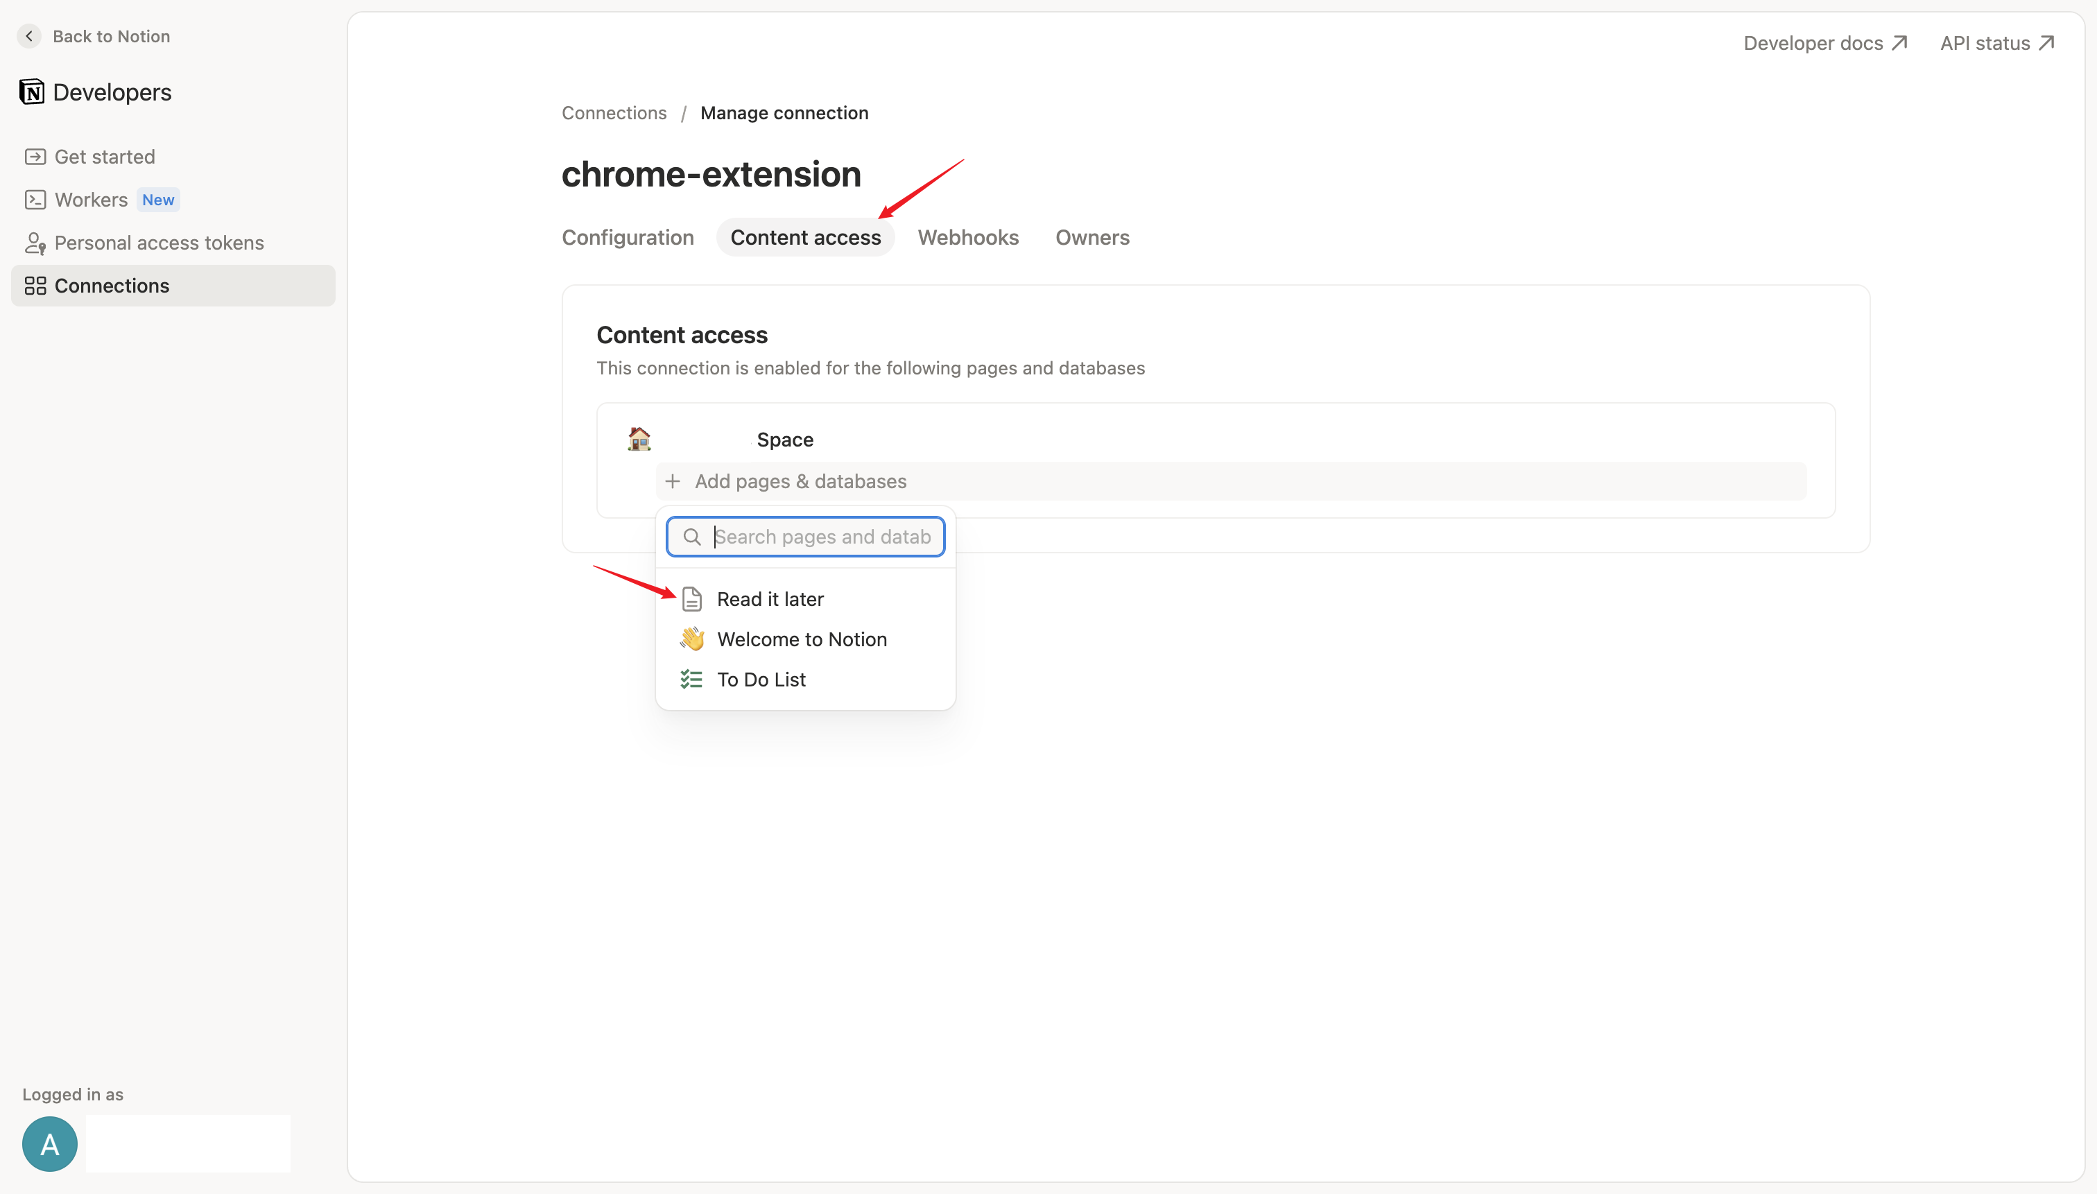Viewport: 2097px width, 1194px height.
Task: Click the Developers heading text
Action: coord(112,92)
